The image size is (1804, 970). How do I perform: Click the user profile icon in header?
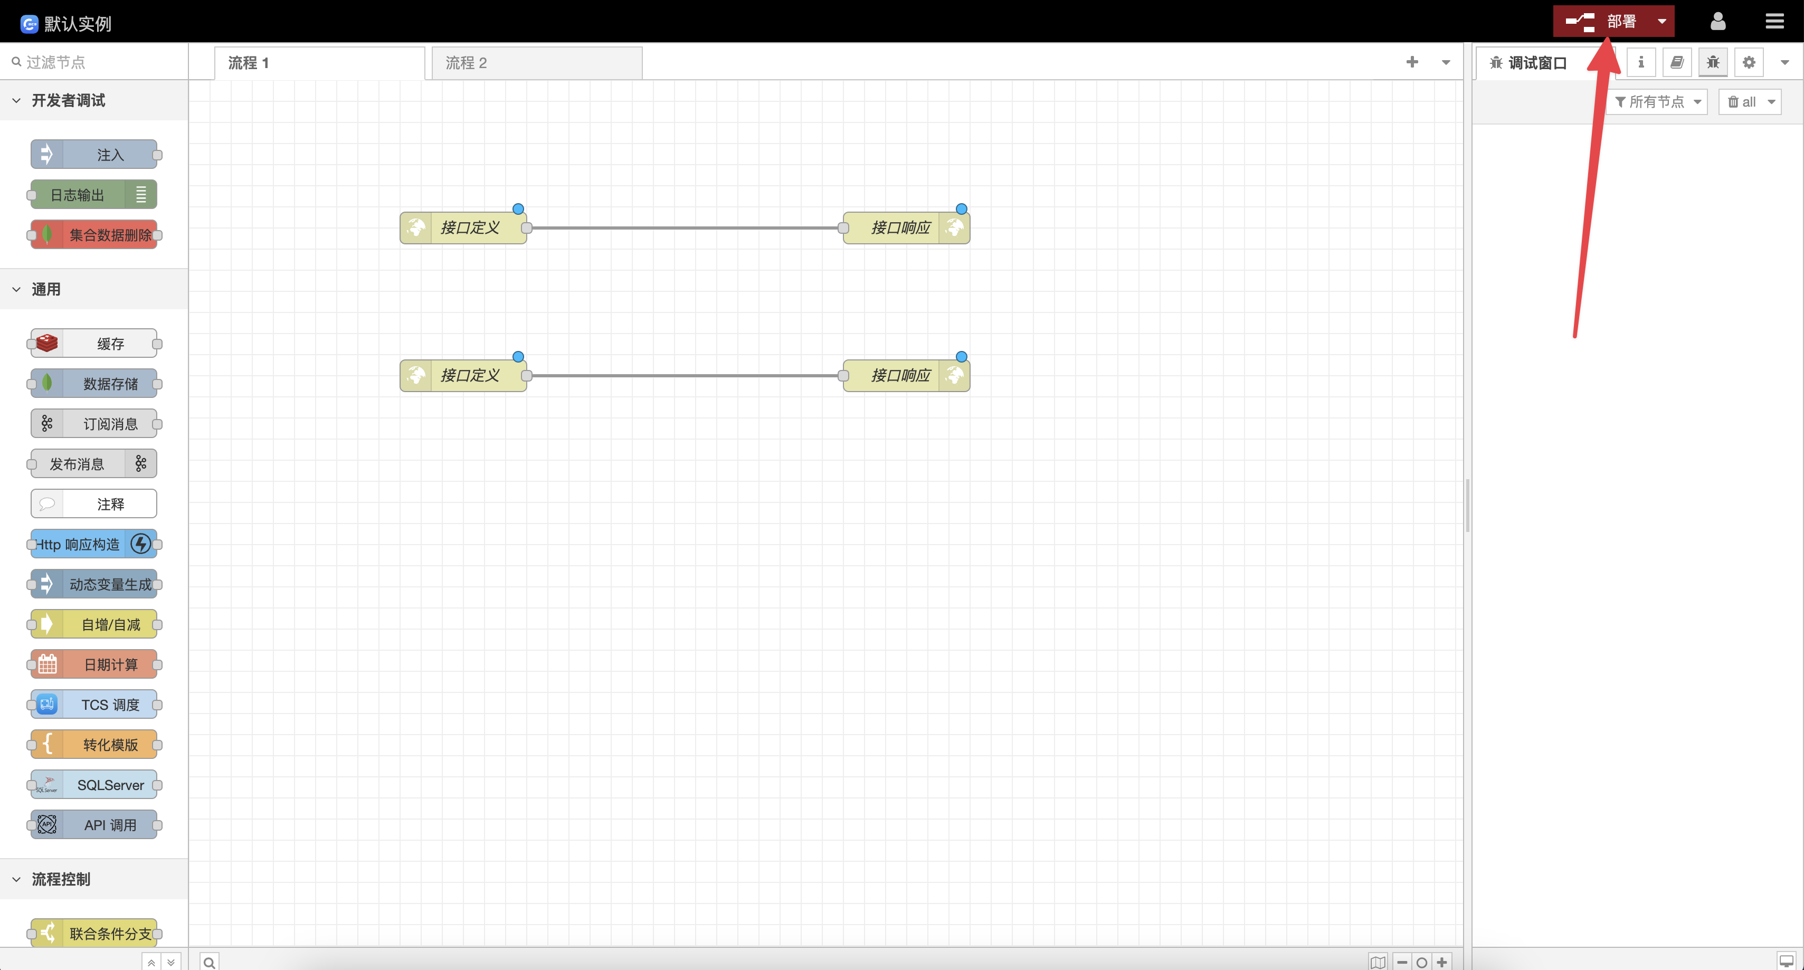pyautogui.click(x=1718, y=21)
